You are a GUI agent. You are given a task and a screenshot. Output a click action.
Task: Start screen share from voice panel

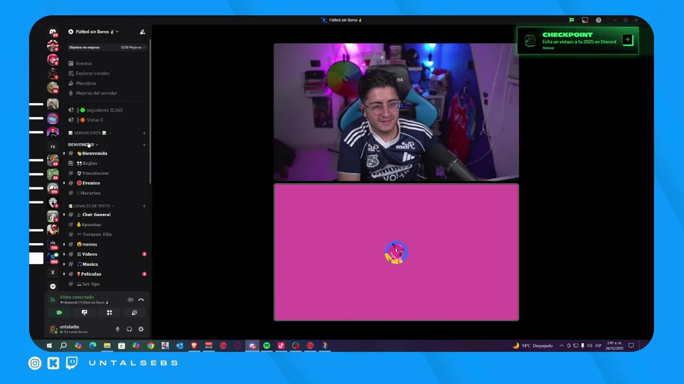[x=84, y=313]
